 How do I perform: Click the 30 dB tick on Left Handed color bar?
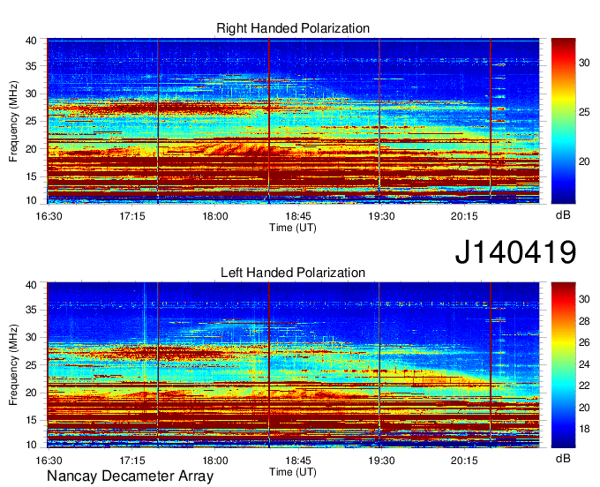coord(584,299)
